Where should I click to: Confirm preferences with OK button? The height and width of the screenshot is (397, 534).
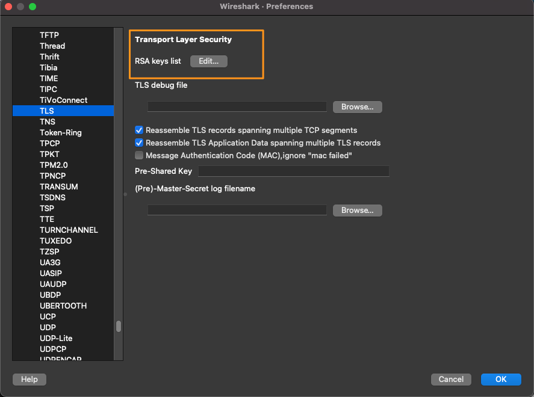(x=501, y=380)
